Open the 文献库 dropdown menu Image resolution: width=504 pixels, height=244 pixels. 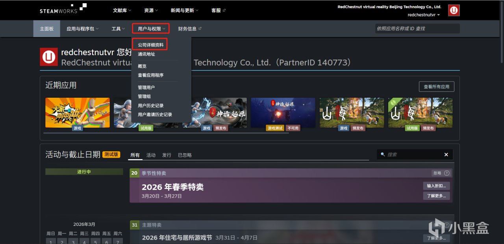[x=122, y=10]
